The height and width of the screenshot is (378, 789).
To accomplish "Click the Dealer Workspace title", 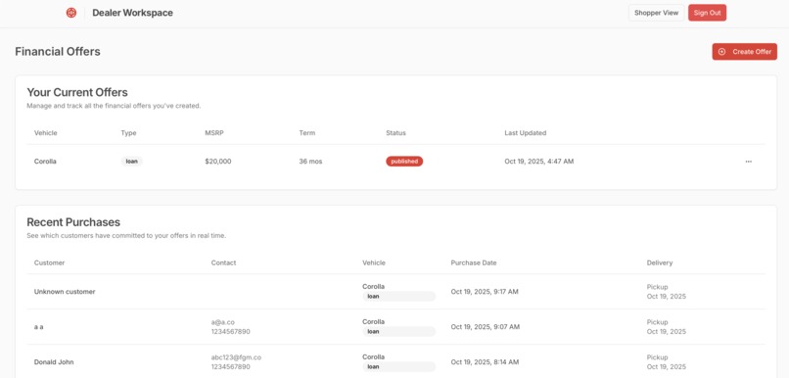I will click(x=132, y=13).
